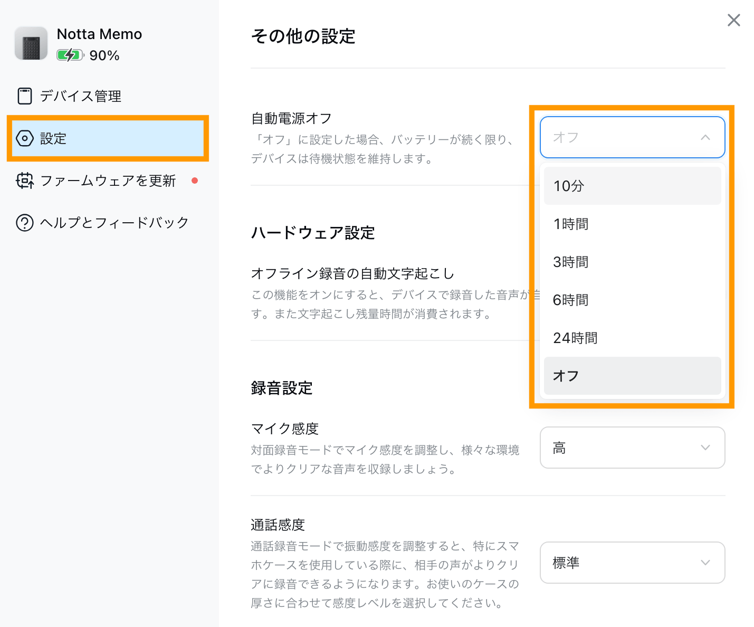Choose 10分 from the list
The width and height of the screenshot is (754, 627).
coord(632,186)
